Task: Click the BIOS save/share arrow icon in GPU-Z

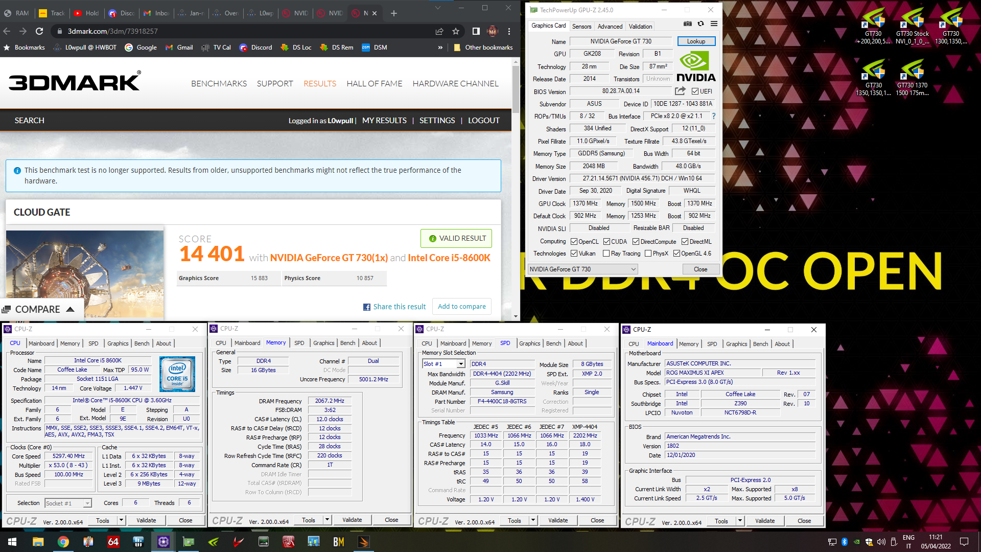Action: [680, 91]
